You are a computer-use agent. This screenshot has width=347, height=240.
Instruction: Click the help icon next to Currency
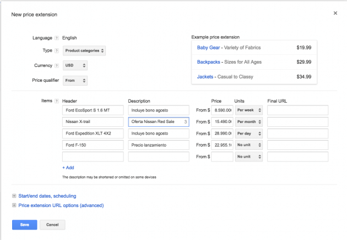pyautogui.click(x=57, y=65)
